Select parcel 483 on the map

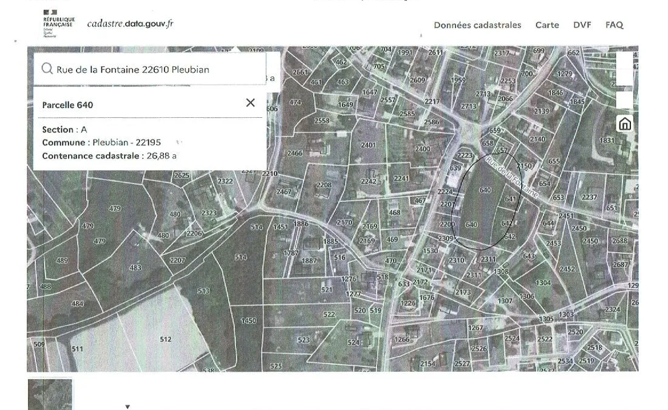tap(135, 268)
